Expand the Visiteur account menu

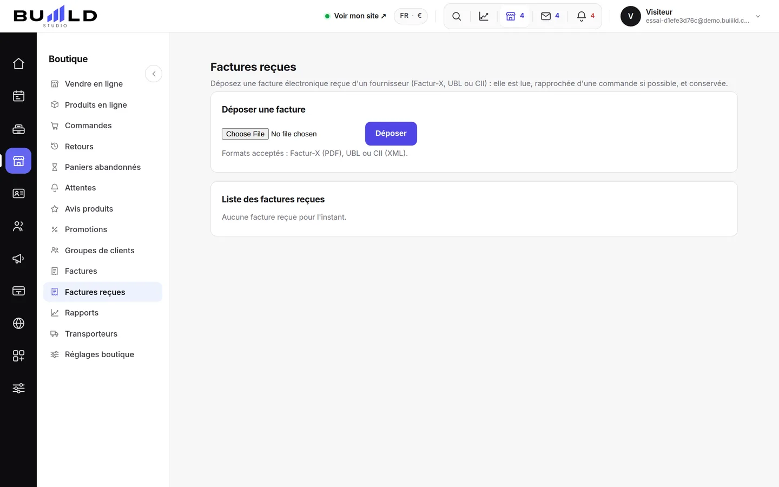click(691, 16)
